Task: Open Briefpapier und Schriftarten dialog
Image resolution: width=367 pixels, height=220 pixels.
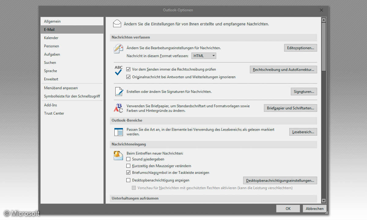Action: click(291, 108)
